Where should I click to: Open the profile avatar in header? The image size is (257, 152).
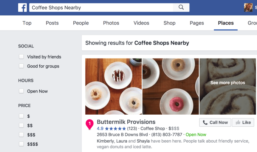tap(248, 8)
